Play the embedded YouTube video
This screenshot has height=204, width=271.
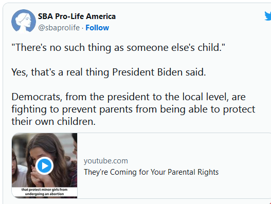pos(44,166)
